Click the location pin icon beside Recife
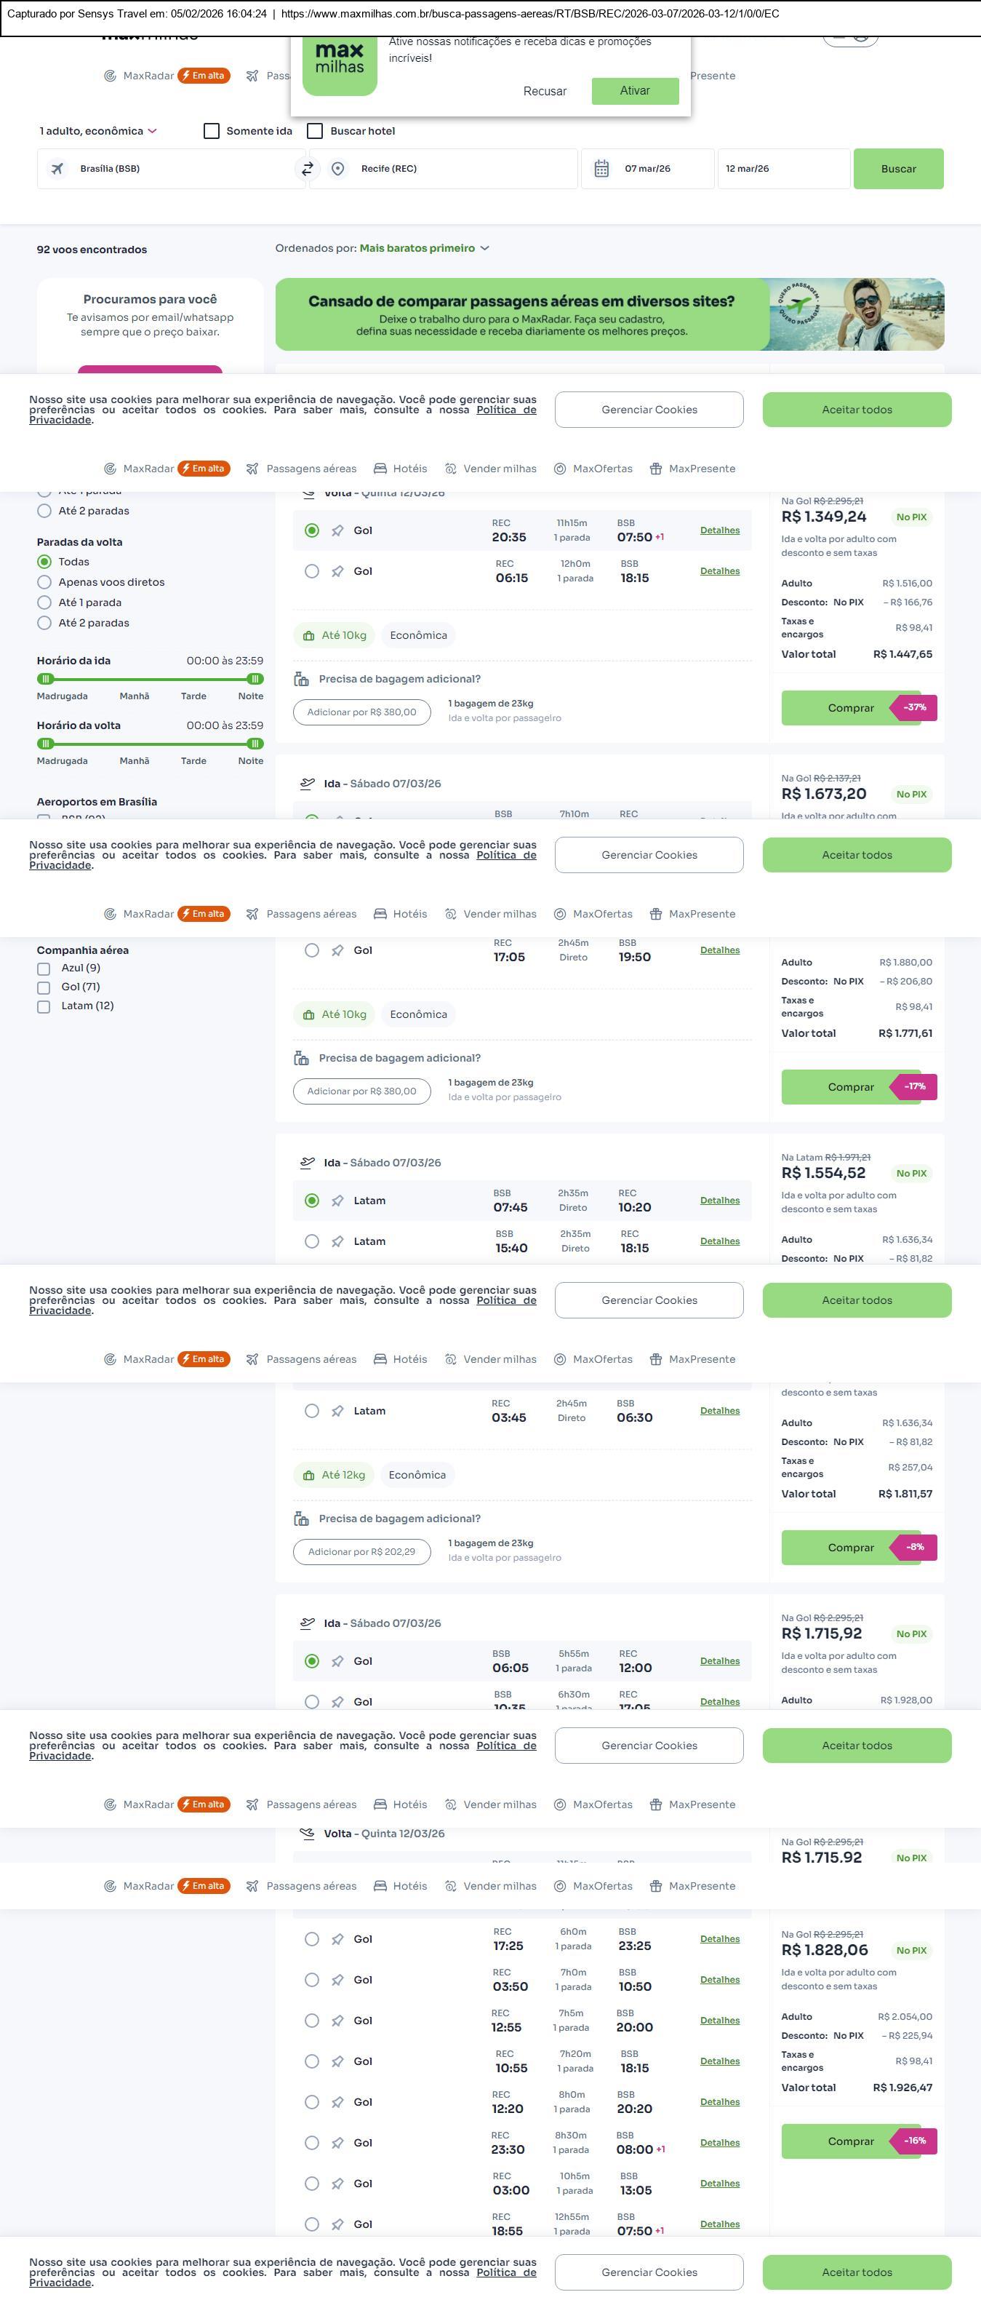This screenshot has height=2308, width=981. pos(337,168)
